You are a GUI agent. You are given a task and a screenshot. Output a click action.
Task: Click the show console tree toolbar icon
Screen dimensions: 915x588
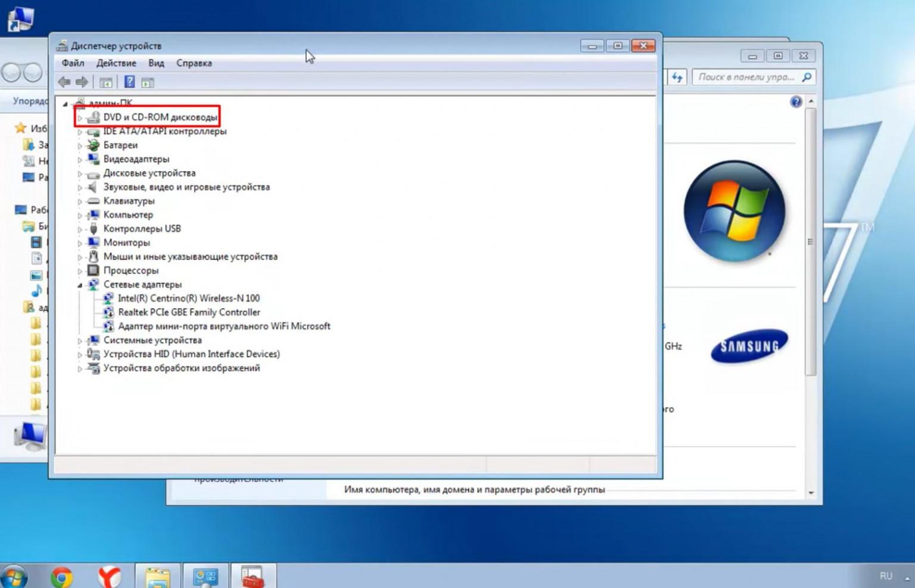point(105,82)
